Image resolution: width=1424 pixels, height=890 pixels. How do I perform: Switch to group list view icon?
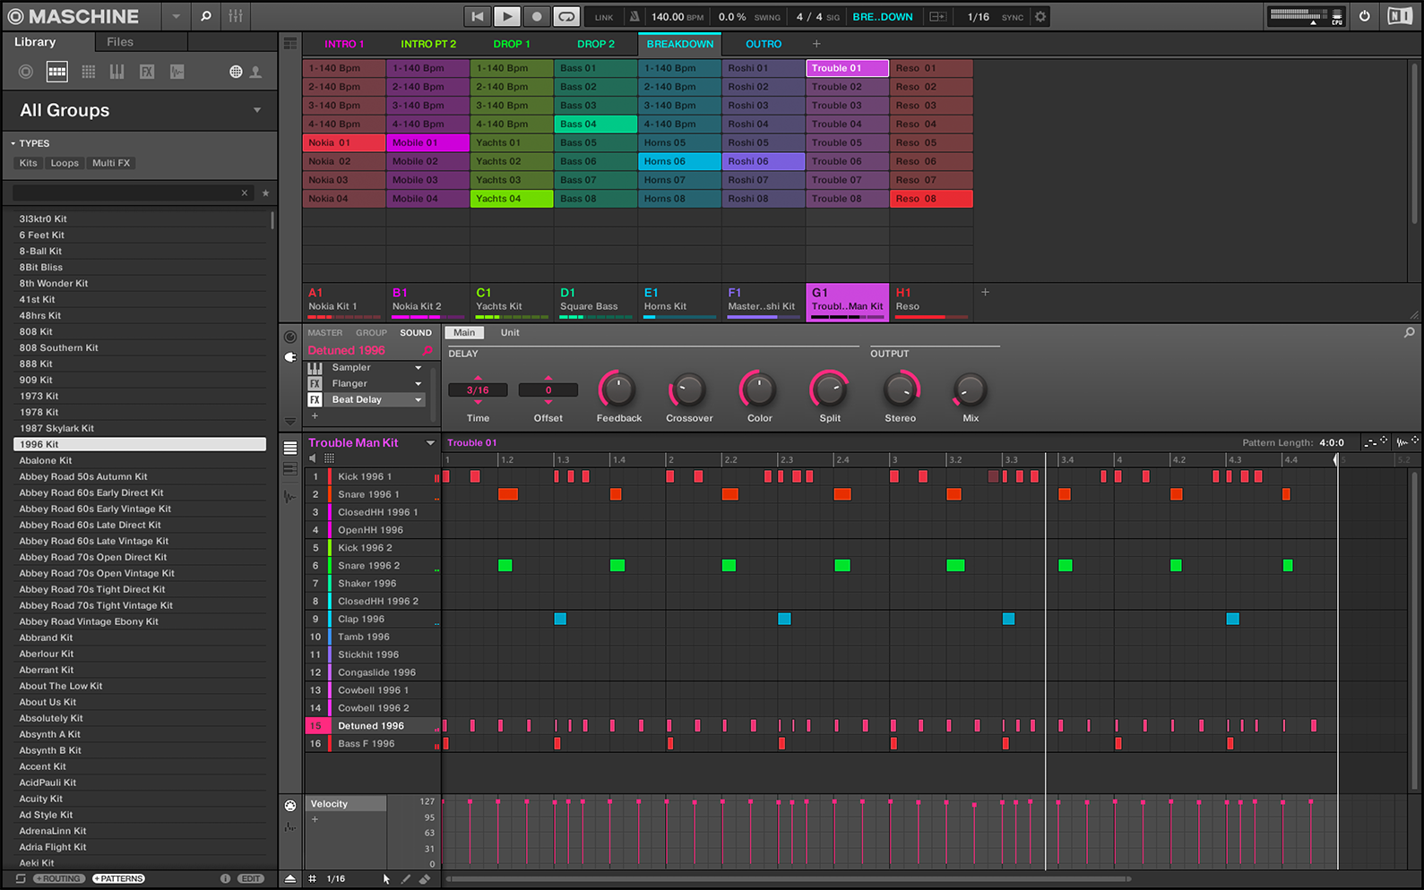point(290,448)
